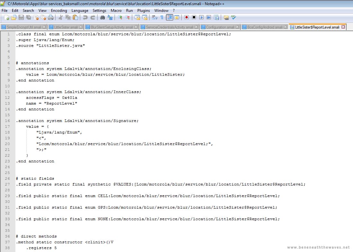The width and height of the screenshot is (353, 252).
Task: Close the BcsConfigAndroid.smali tab
Action: pyautogui.click(x=285, y=27)
